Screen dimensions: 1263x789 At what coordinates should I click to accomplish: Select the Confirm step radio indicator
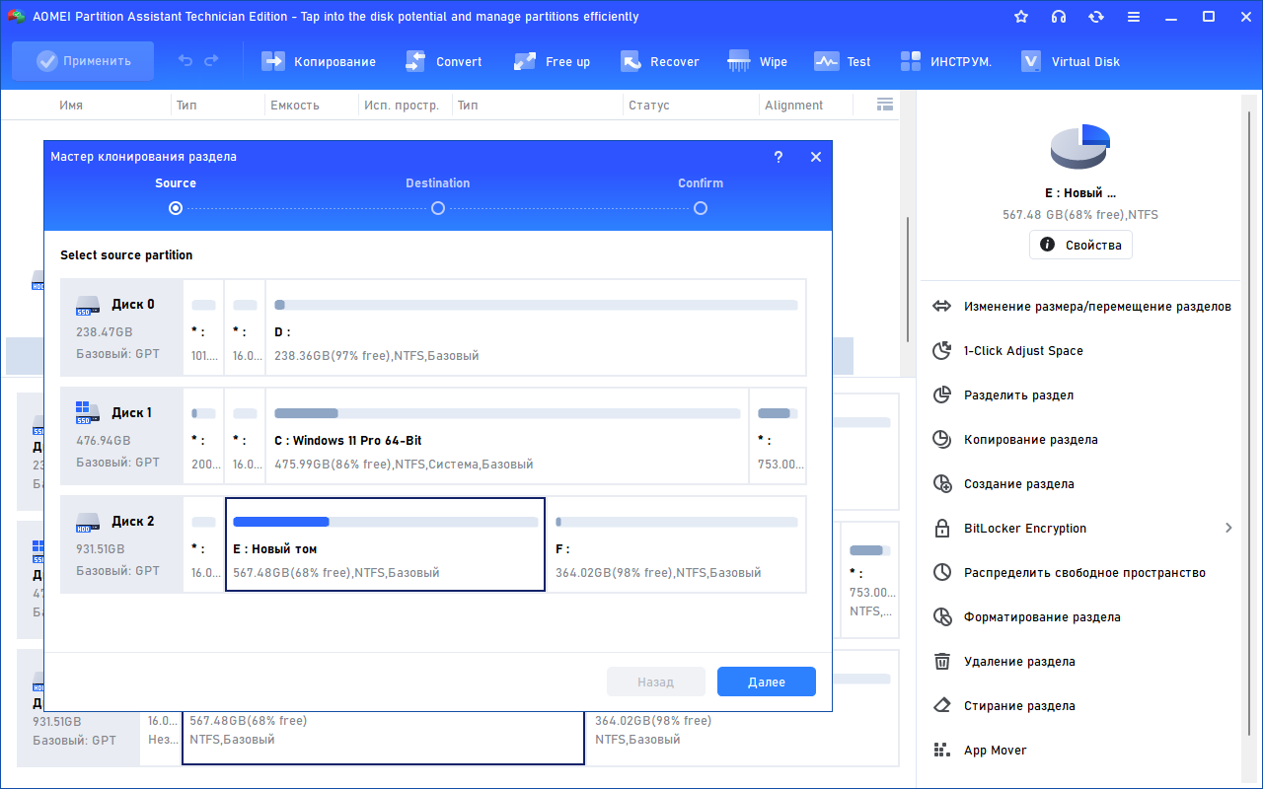[x=701, y=208]
